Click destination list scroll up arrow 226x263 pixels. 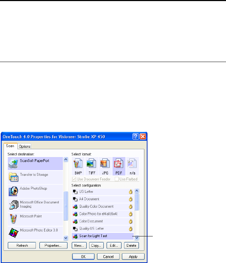click(x=66, y=160)
